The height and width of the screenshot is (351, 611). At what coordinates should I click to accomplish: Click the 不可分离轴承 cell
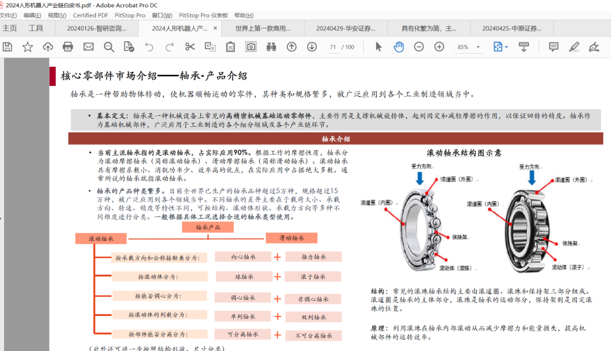tap(313, 335)
